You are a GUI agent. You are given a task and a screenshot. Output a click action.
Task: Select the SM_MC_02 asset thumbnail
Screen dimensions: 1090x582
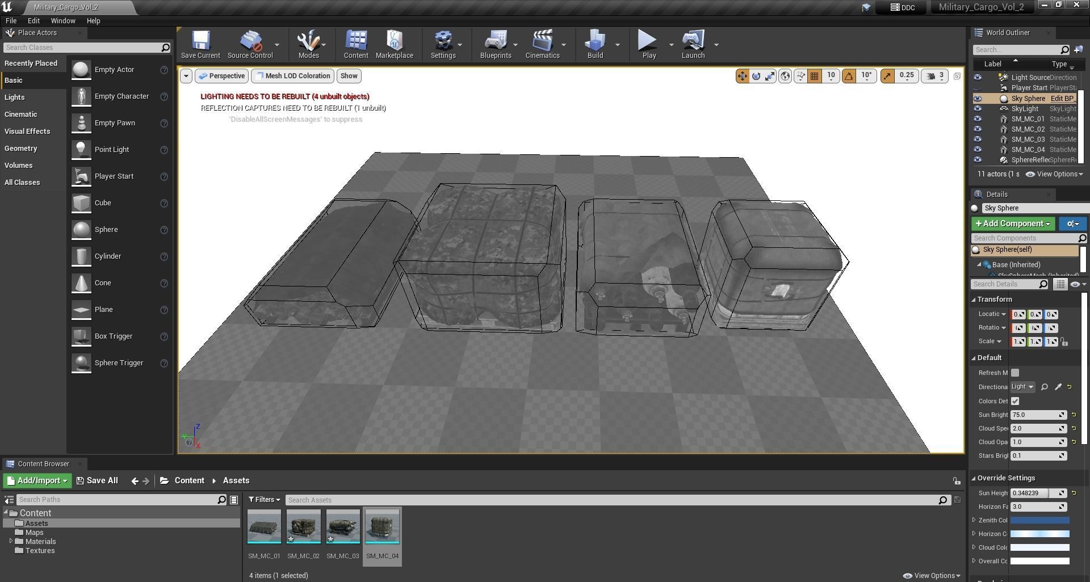click(303, 526)
